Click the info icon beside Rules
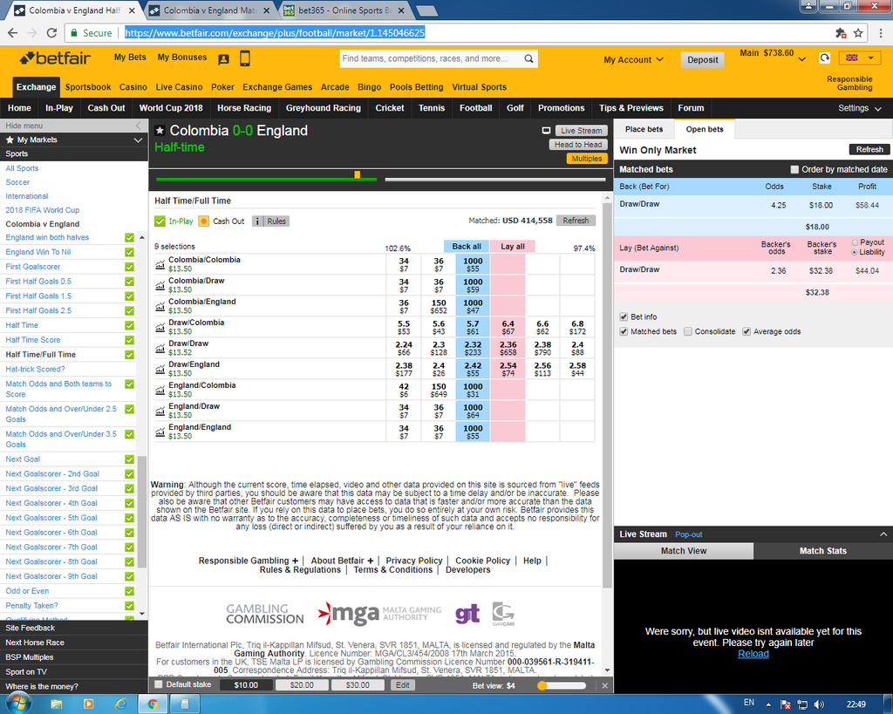 [x=257, y=221]
